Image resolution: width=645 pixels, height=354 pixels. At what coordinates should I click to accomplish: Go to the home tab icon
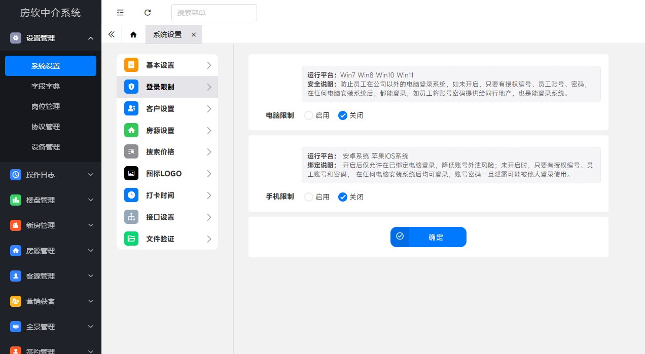tap(133, 34)
